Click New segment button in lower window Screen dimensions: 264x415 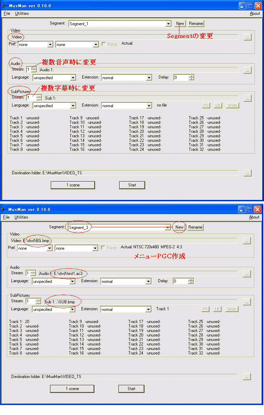pos(179,227)
